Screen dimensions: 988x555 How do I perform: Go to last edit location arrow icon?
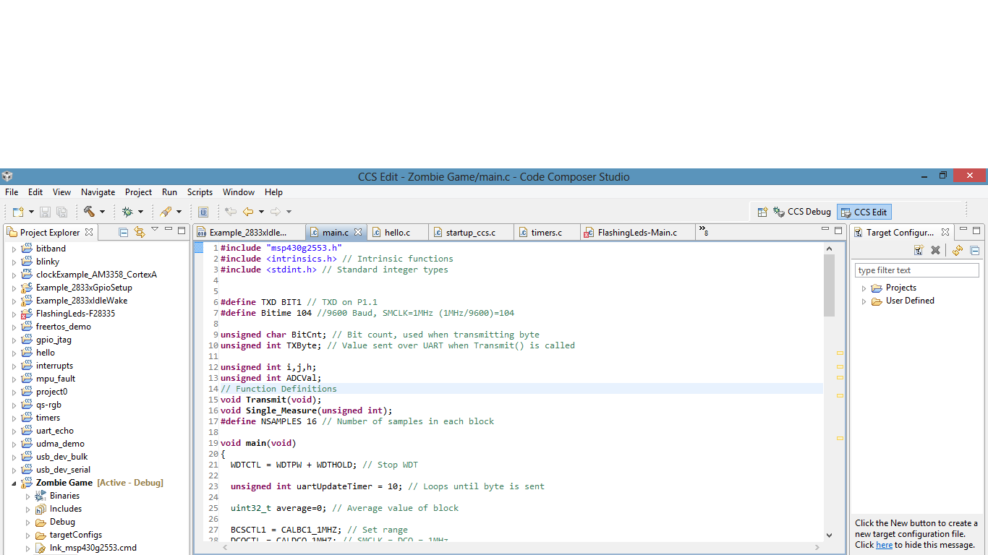(231, 212)
